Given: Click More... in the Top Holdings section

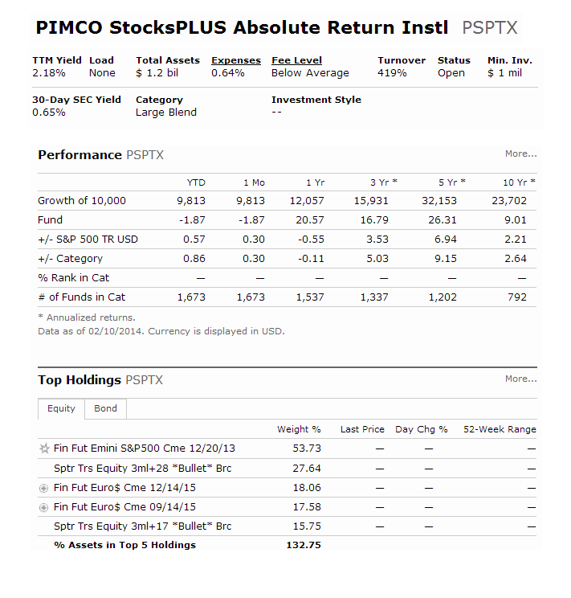Looking at the screenshot, I should click(520, 379).
